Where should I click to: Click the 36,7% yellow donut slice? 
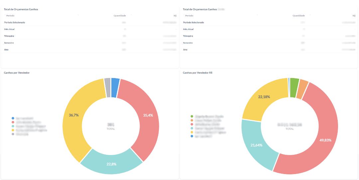click(74, 115)
